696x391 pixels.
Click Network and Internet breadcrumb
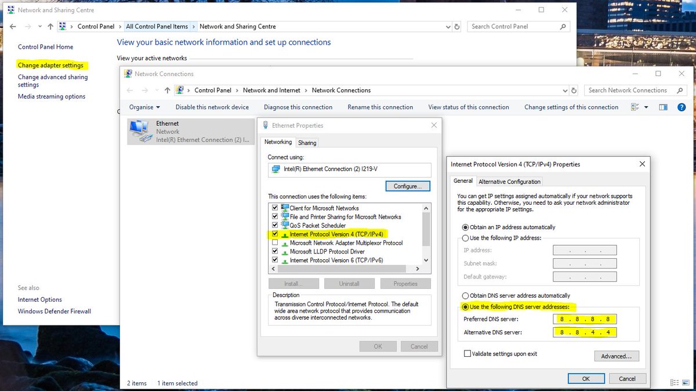click(x=271, y=90)
